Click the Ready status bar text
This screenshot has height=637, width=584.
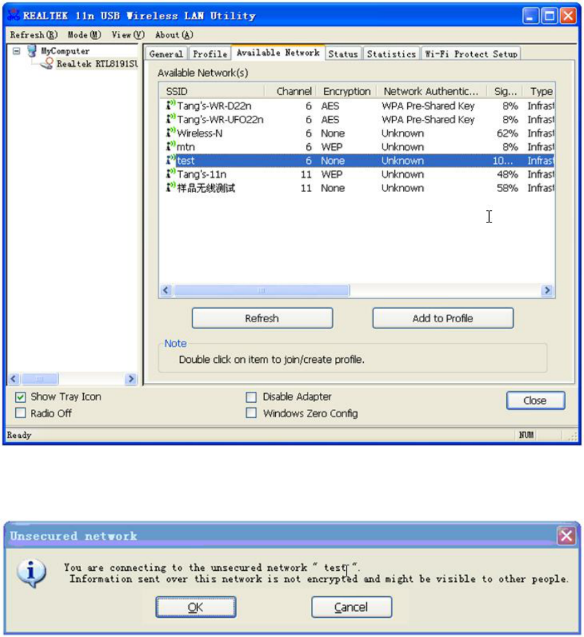tap(19, 435)
